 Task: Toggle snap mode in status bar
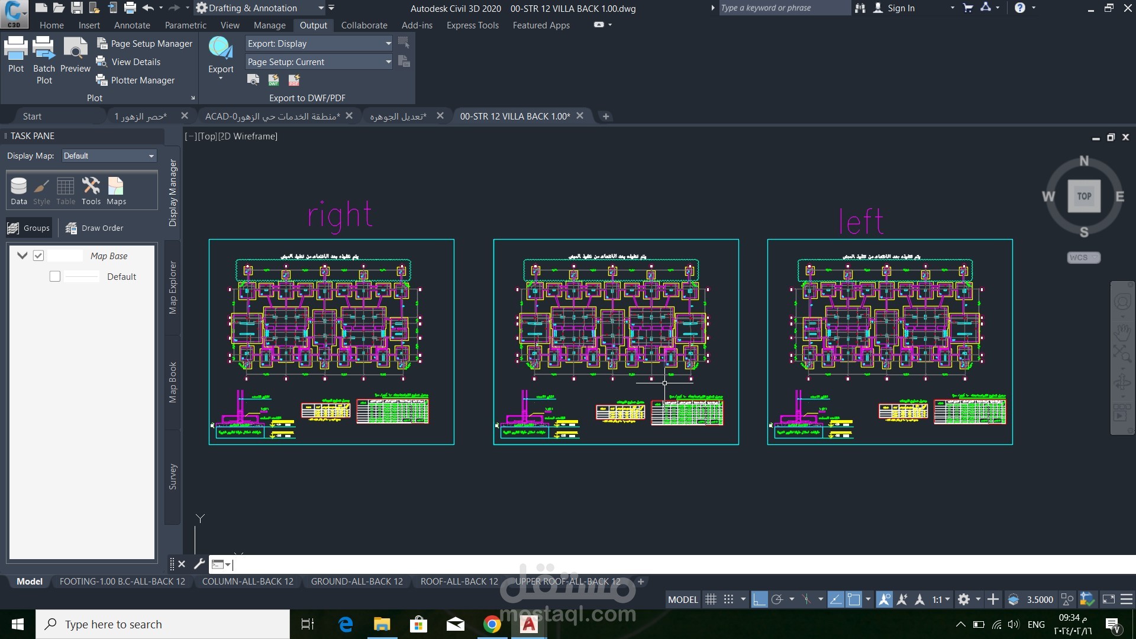[729, 599]
